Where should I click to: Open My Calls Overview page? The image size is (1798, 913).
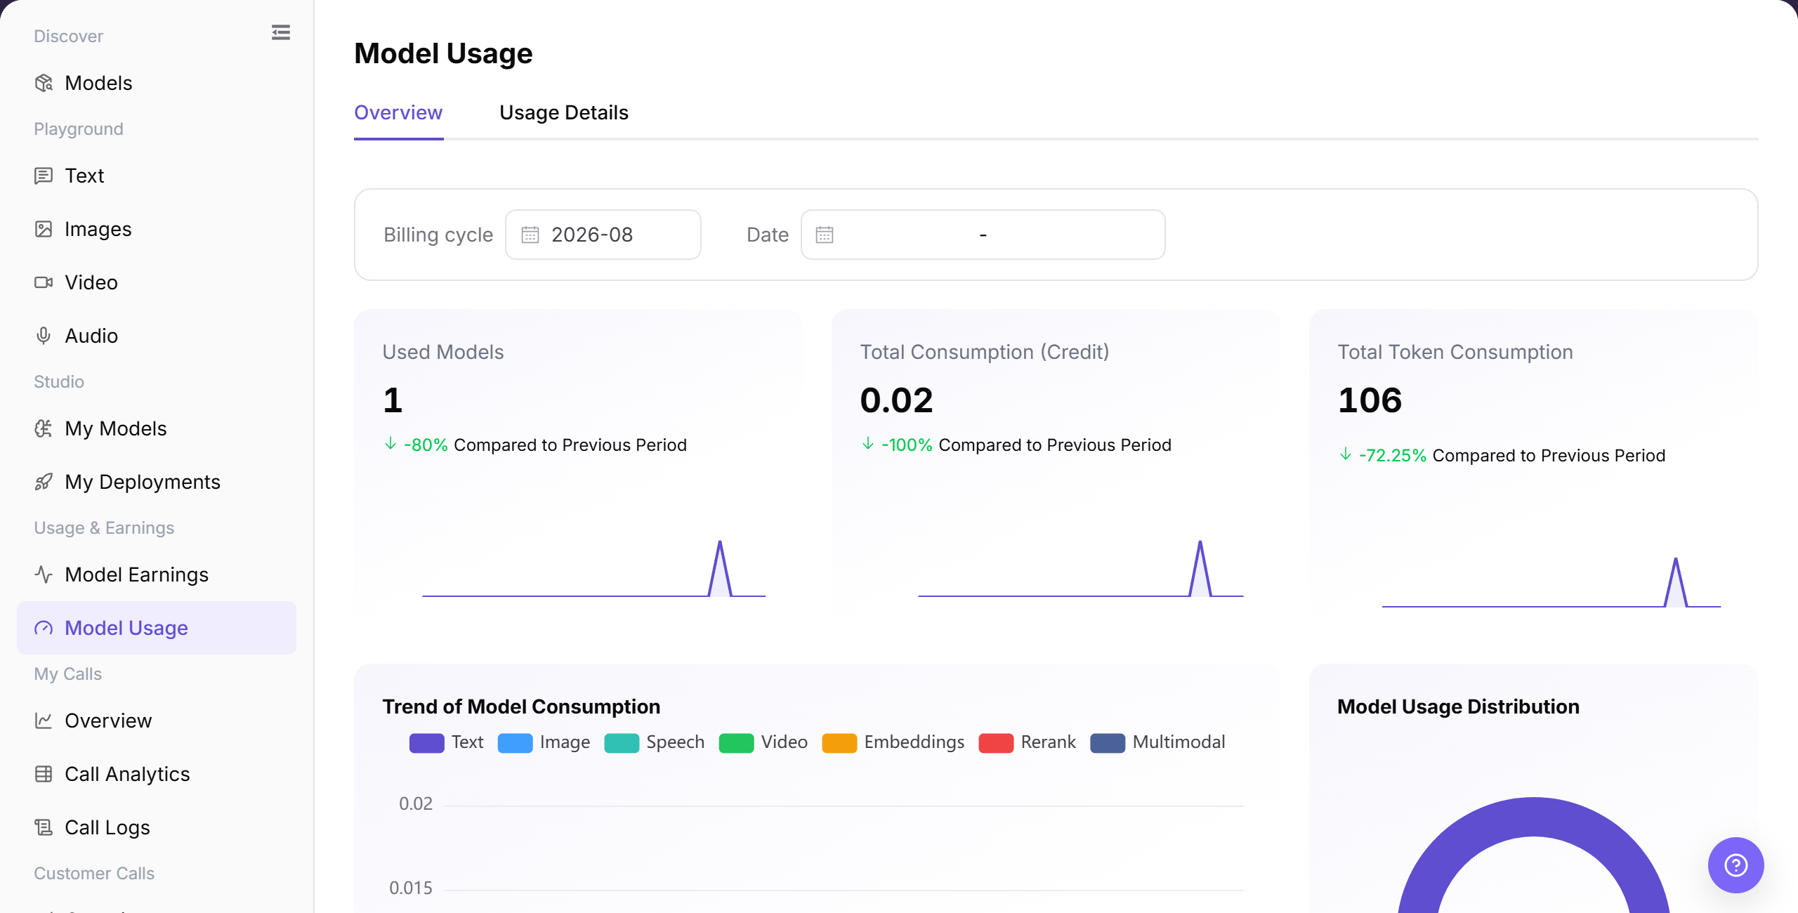pos(156,721)
